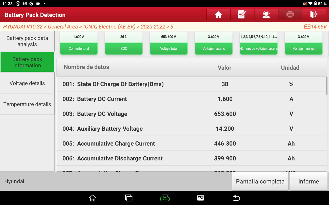Tap the battery voltage 14.66V indicator
The width and height of the screenshot is (329, 205).
[x=315, y=27]
